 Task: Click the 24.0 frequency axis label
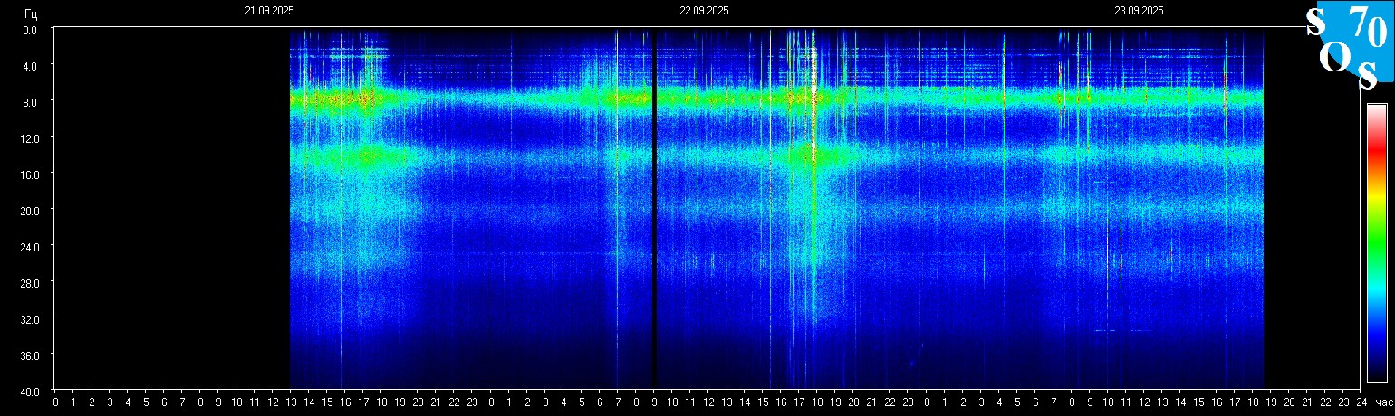tap(28, 246)
